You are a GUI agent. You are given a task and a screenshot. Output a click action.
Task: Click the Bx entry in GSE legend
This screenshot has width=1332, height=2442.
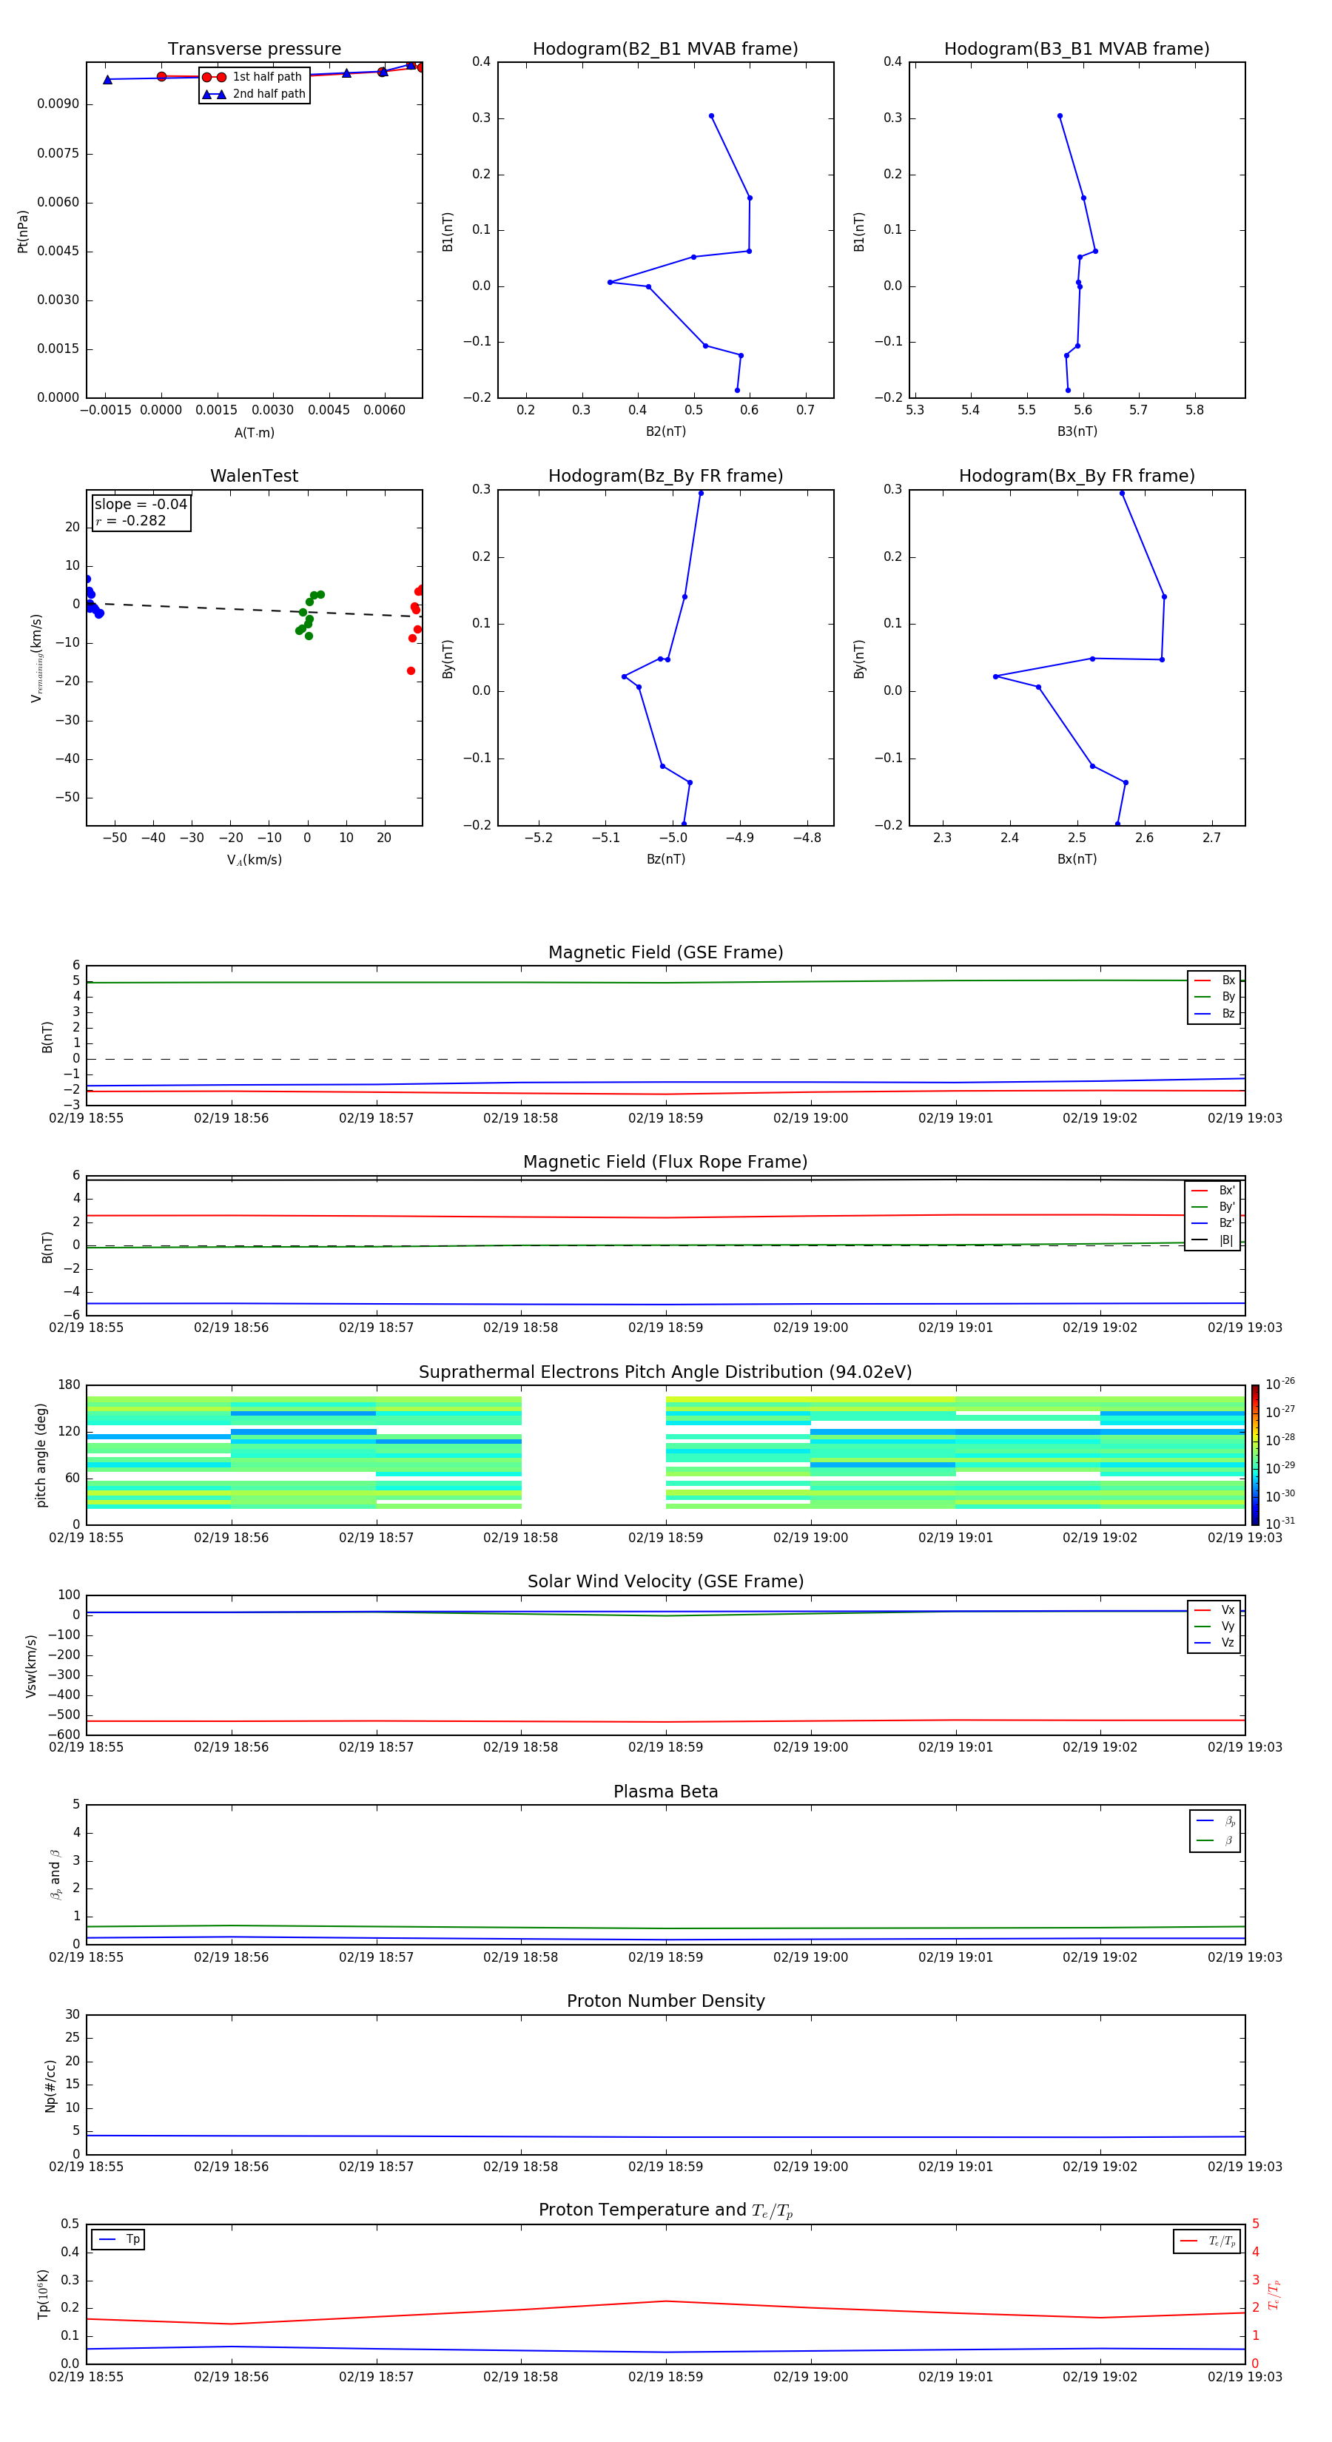pyautogui.click(x=1215, y=980)
